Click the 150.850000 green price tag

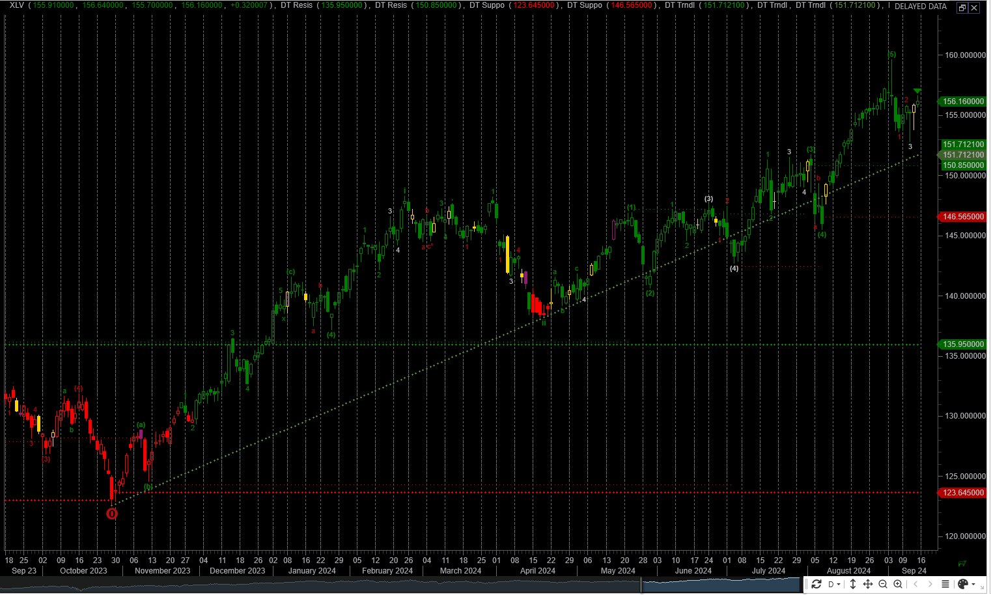[x=963, y=165]
